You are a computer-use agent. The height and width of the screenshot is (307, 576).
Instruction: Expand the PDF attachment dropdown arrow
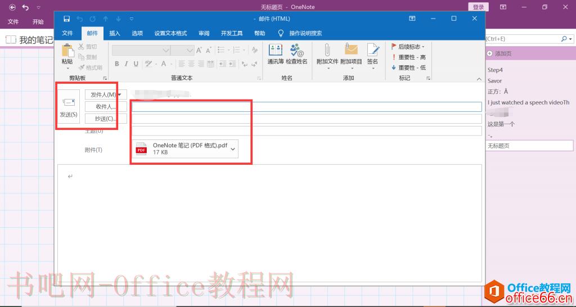(x=232, y=149)
